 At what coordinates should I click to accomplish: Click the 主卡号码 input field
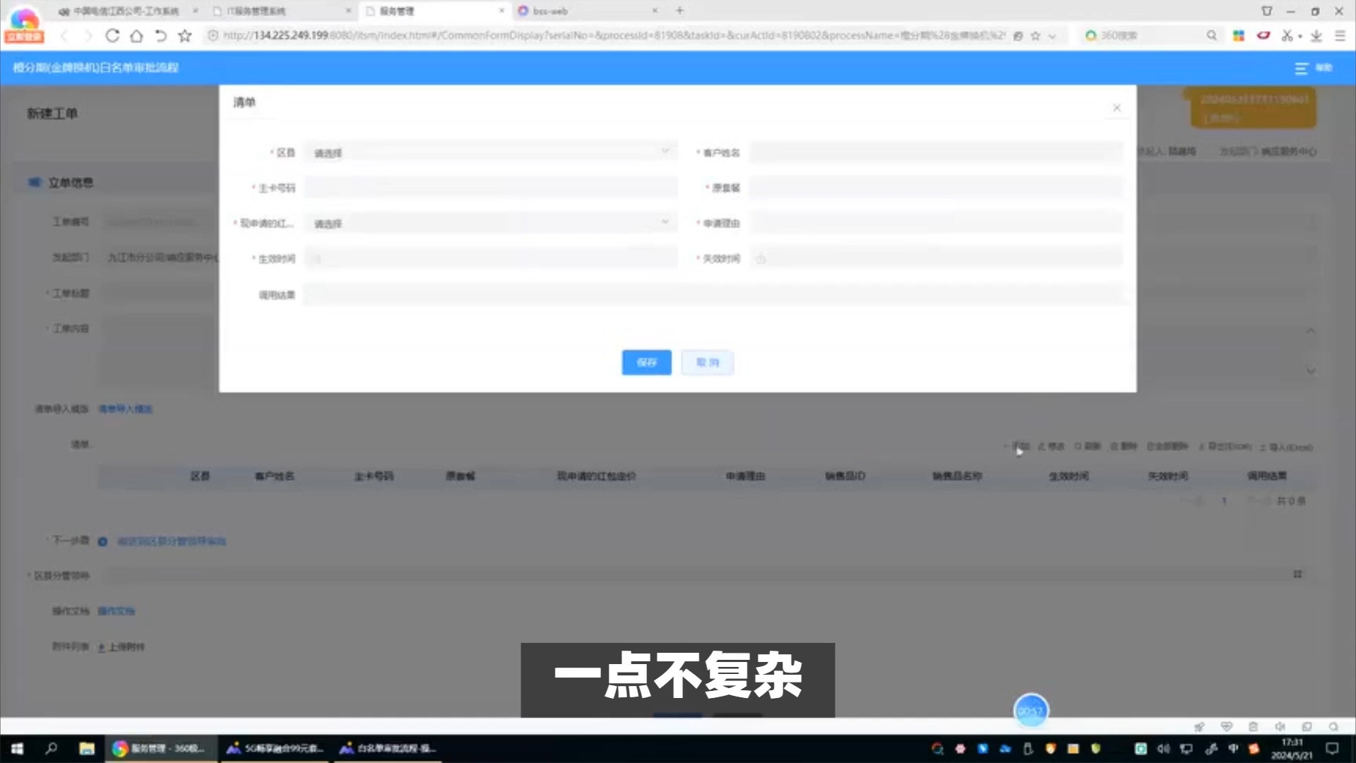point(490,188)
